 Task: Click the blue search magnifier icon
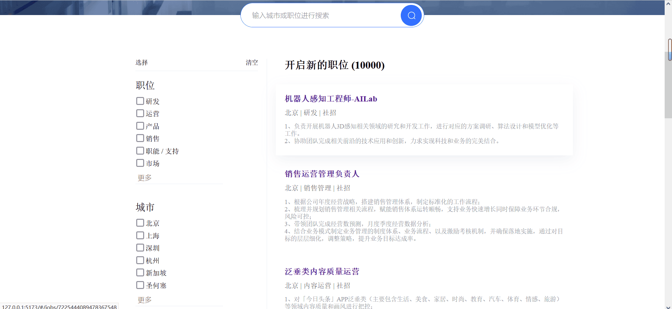coord(411,15)
